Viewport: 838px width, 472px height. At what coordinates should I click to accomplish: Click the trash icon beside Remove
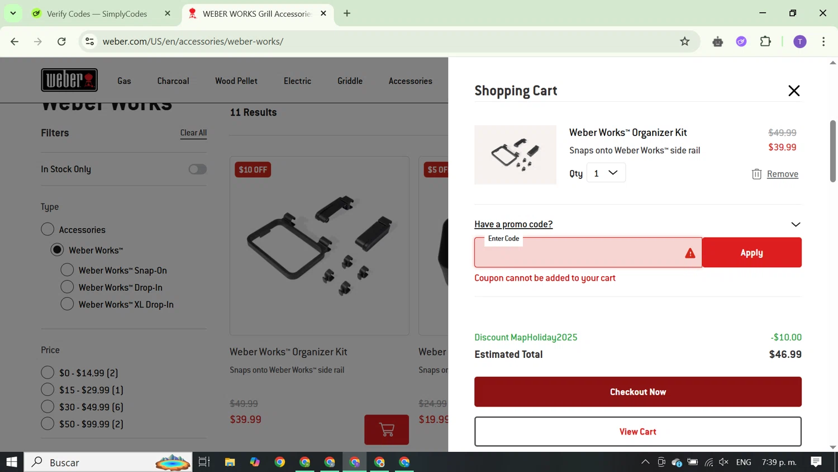(756, 174)
